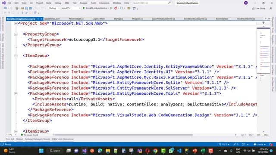Click the green Start debugging play icon

[x=84, y=8]
